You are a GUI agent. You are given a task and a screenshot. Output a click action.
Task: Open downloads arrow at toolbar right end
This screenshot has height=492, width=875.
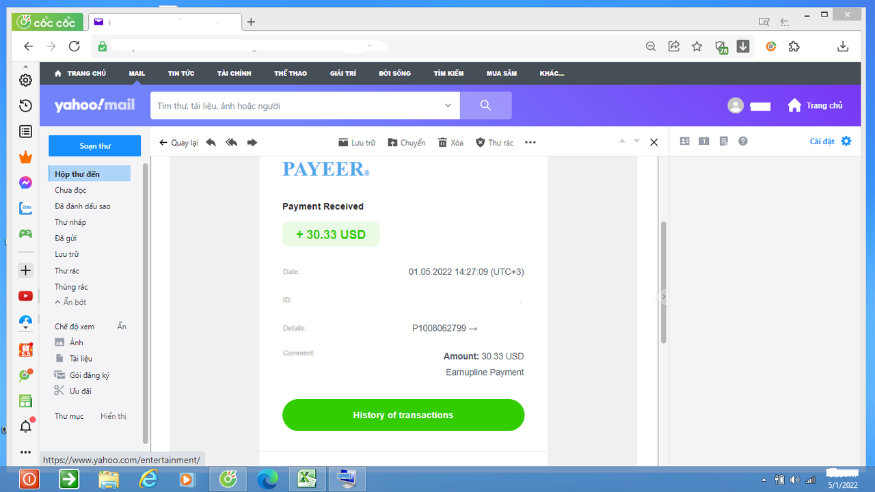pos(843,46)
